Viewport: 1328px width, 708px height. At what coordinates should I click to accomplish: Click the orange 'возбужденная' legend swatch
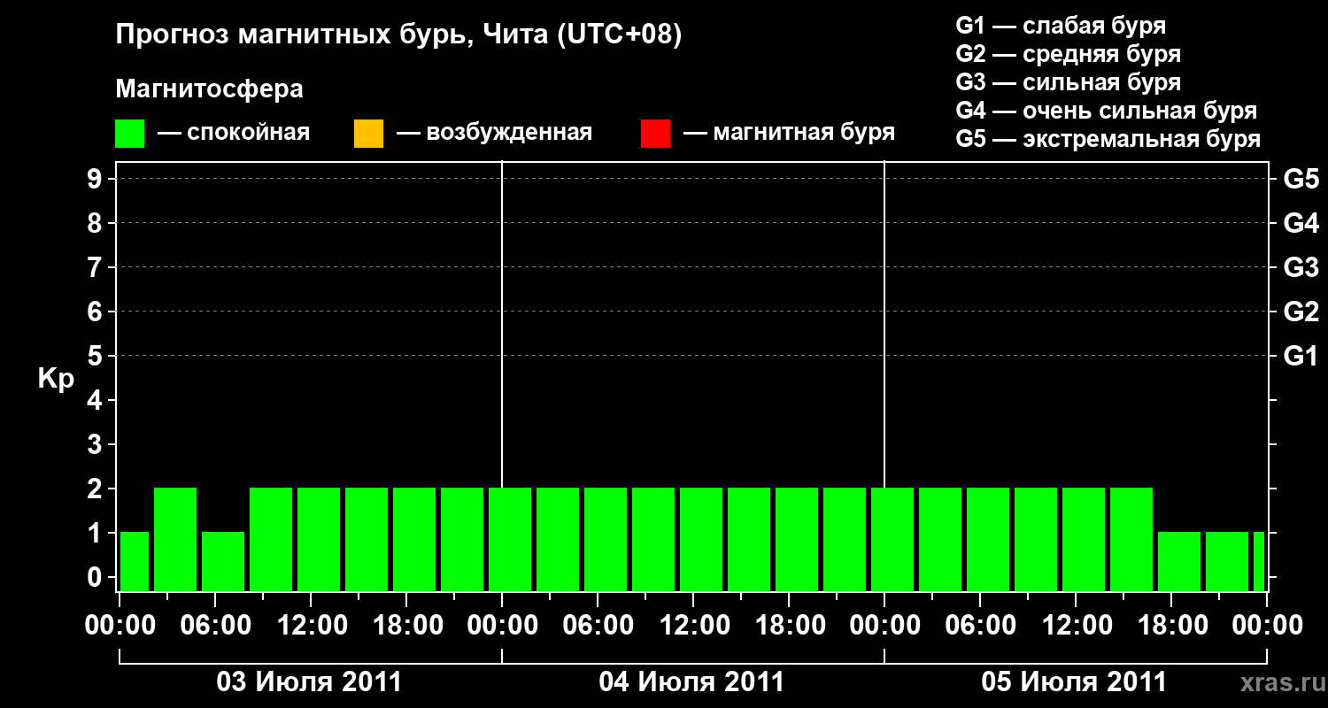[368, 134]
